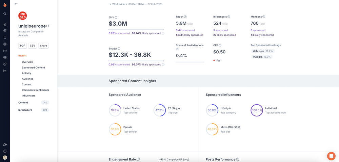Click the $0.50 CPE value
The image size is (339, 162).
pos(219,52)
